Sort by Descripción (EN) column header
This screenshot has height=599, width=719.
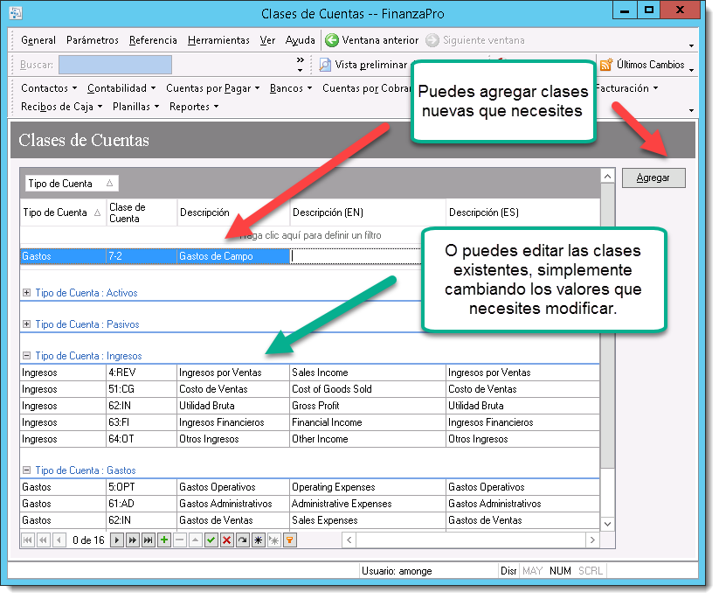pos(368,212)
